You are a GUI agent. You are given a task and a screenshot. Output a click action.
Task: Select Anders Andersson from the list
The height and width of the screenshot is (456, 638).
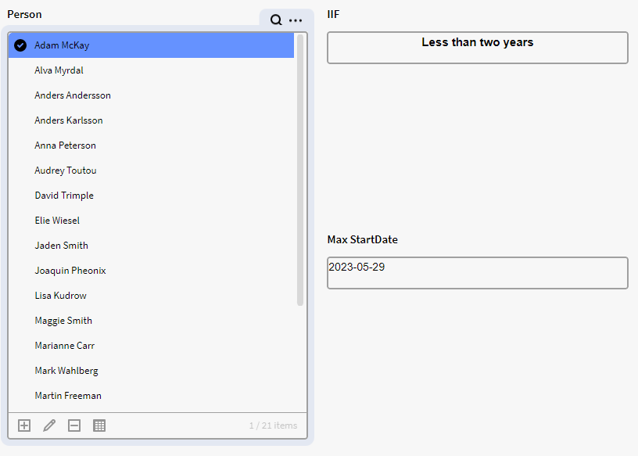[73, 95]
